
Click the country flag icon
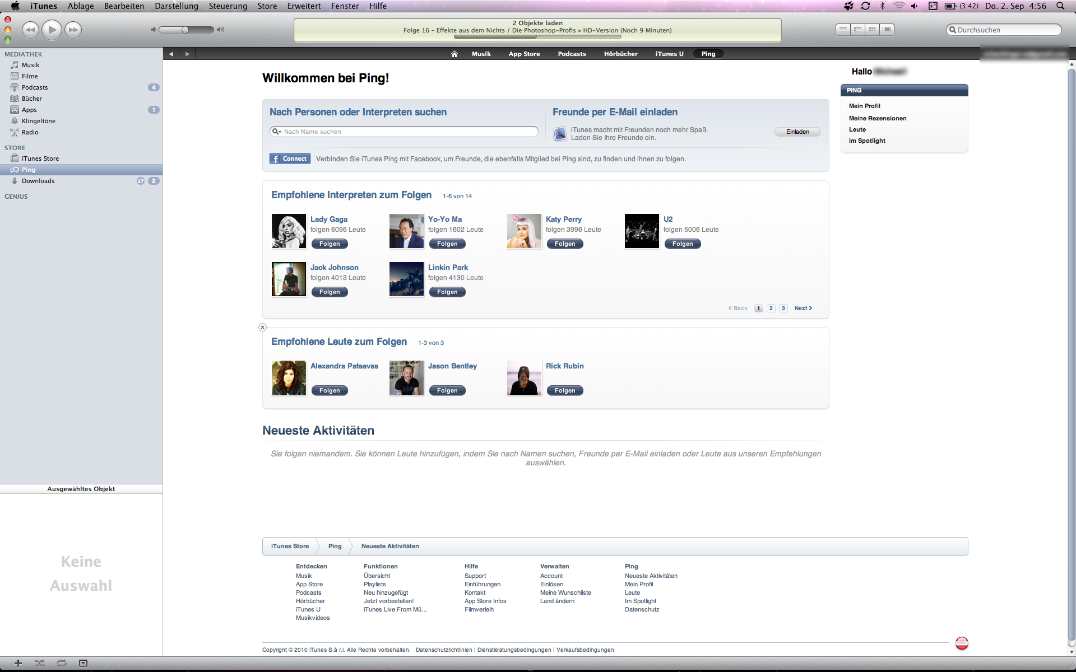[962, 643]
